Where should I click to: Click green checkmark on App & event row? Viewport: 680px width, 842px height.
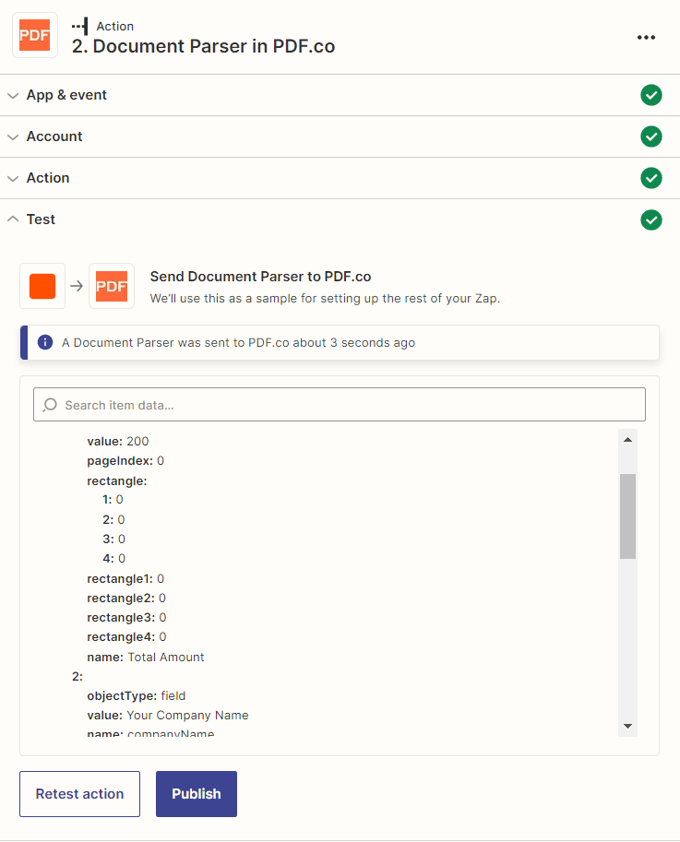point(651,95)
